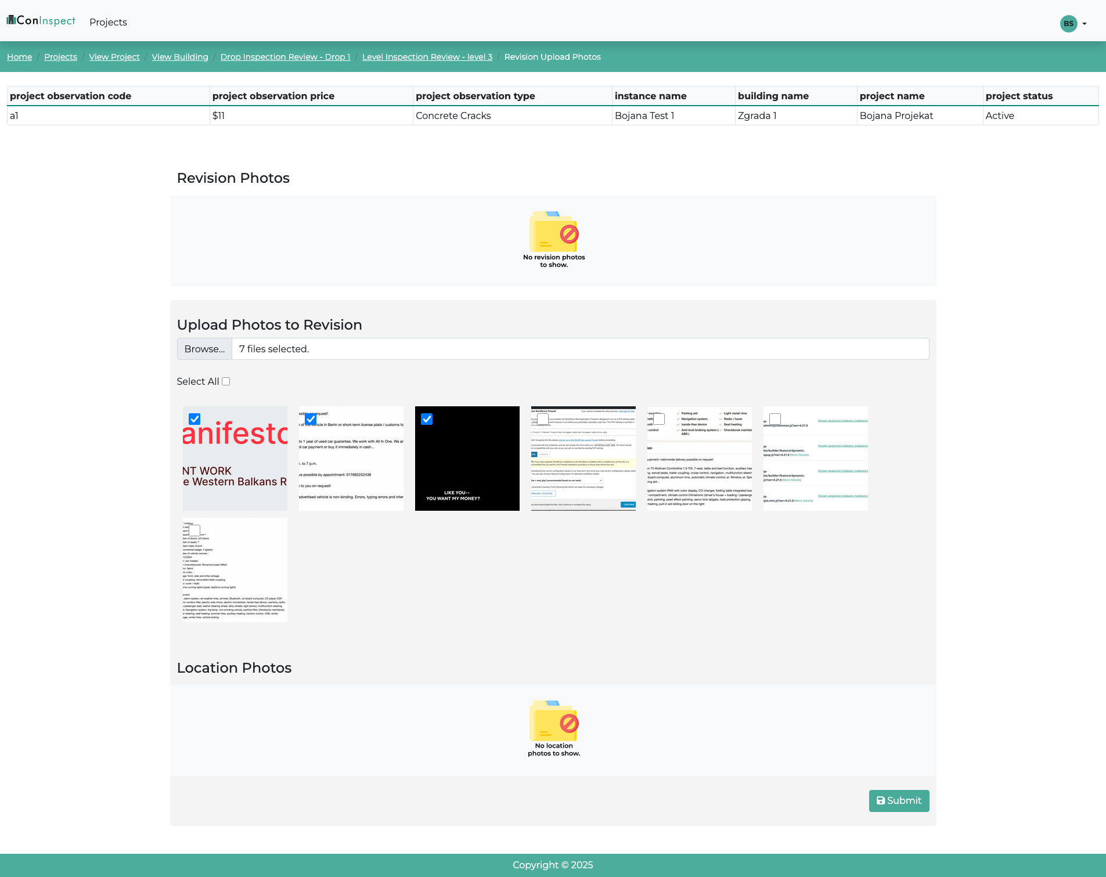Uncheck the Manifesto image checkbox

[194, 419]
